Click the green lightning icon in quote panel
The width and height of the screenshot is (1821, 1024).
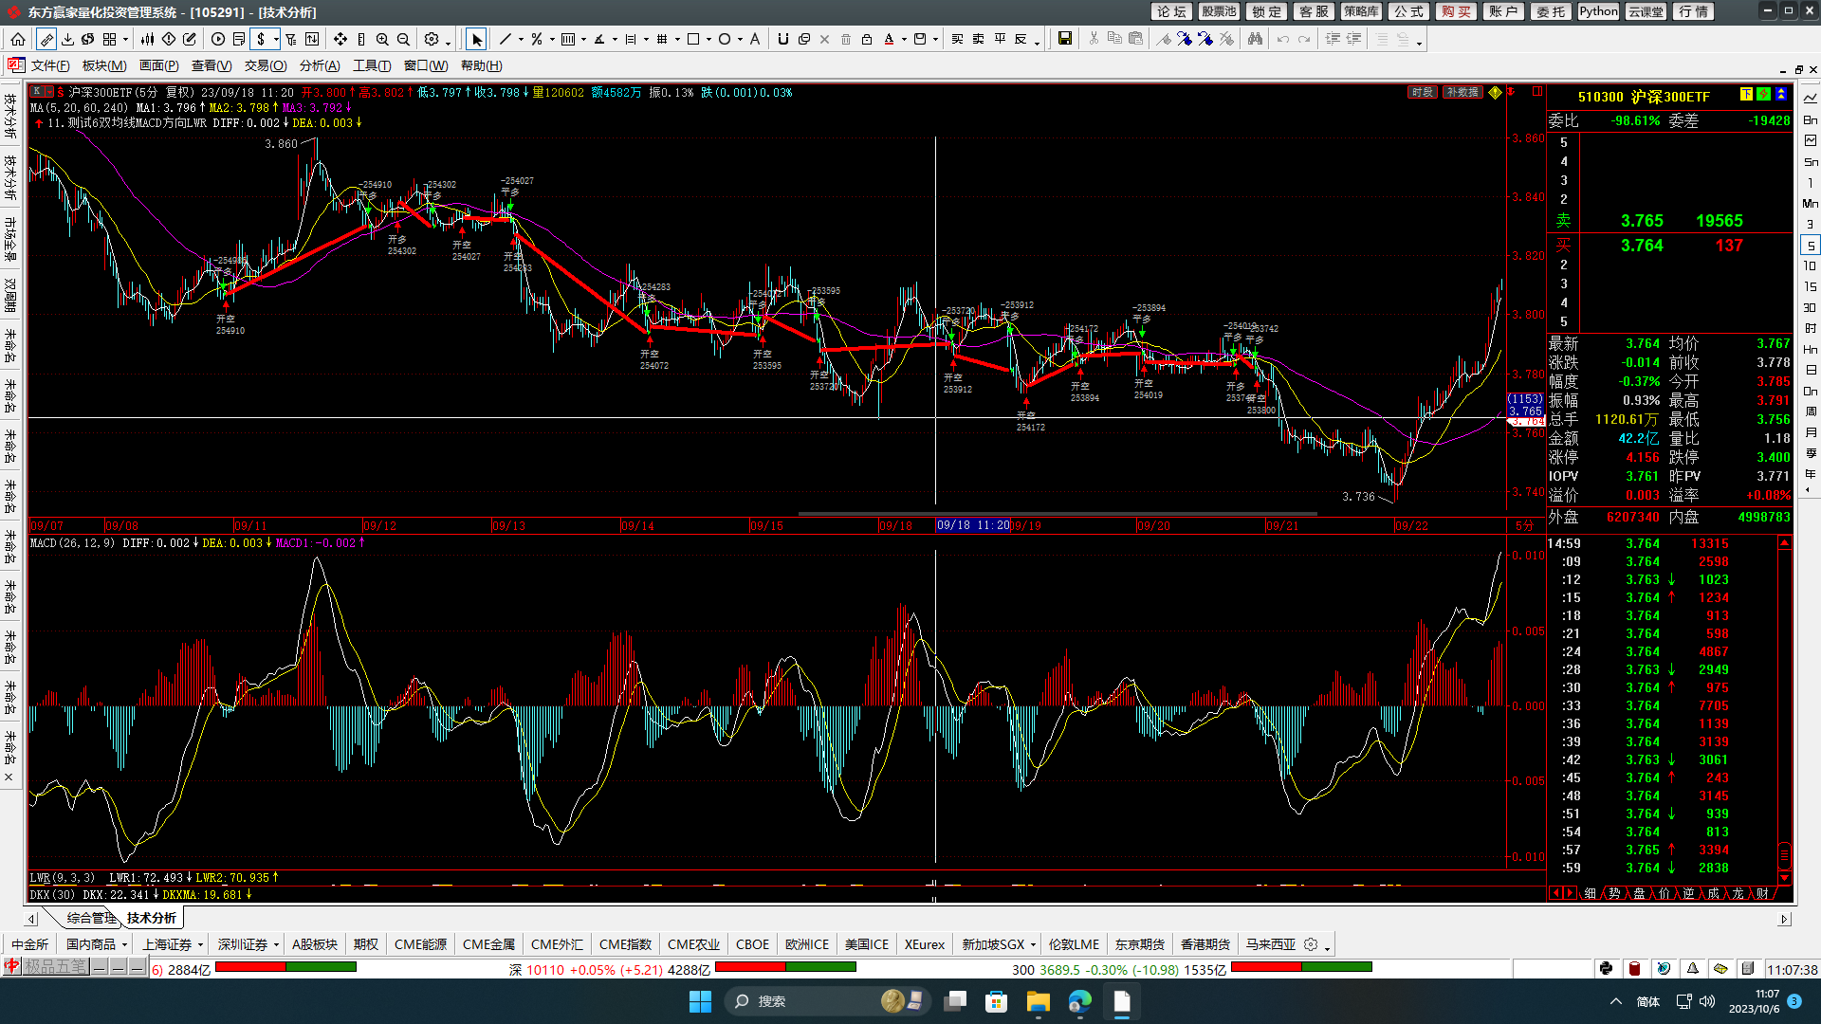coord(1763,94)
